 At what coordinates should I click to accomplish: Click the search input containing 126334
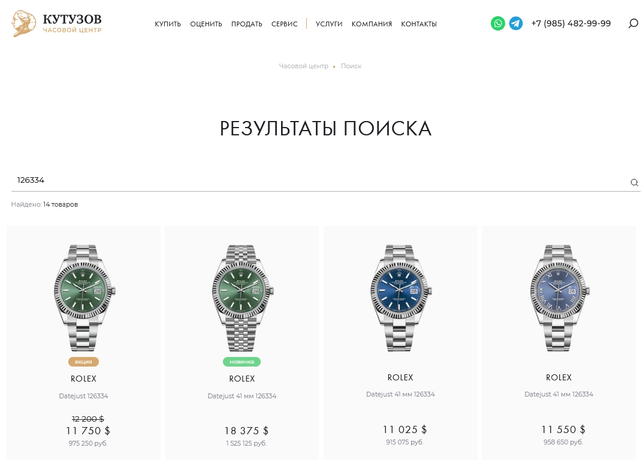pyautogui.click(x=320, y=180)
